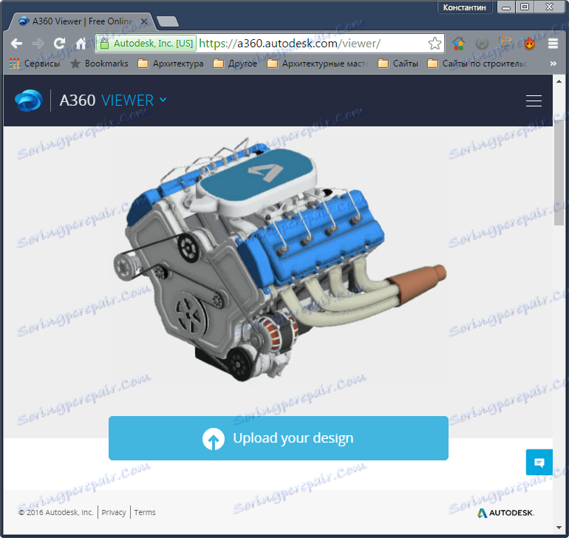Click the 3D engine model preview
This screenshot has width=569, height=538.
(x=279, y=259)
